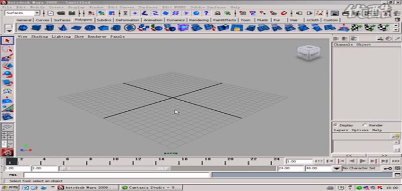
Task: Activate the arrow Select tool
Action: coord(8,41)
